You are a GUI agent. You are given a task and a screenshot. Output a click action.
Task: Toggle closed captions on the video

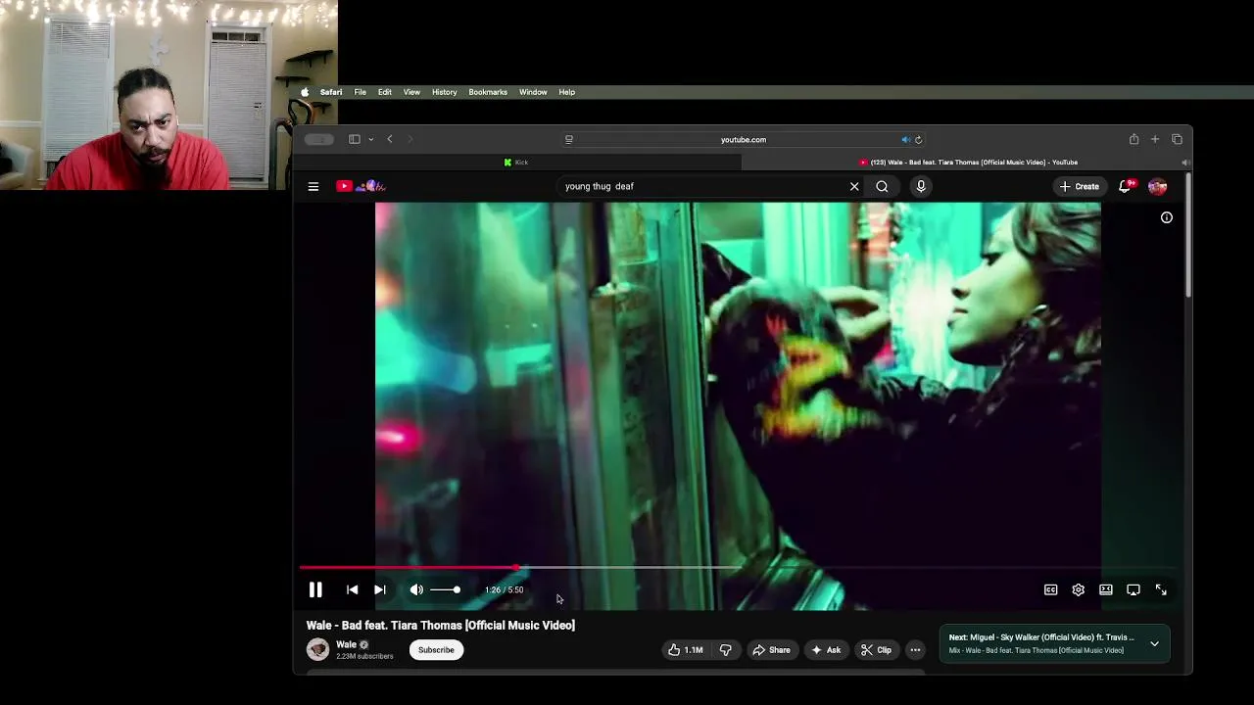coord(1050,589)
